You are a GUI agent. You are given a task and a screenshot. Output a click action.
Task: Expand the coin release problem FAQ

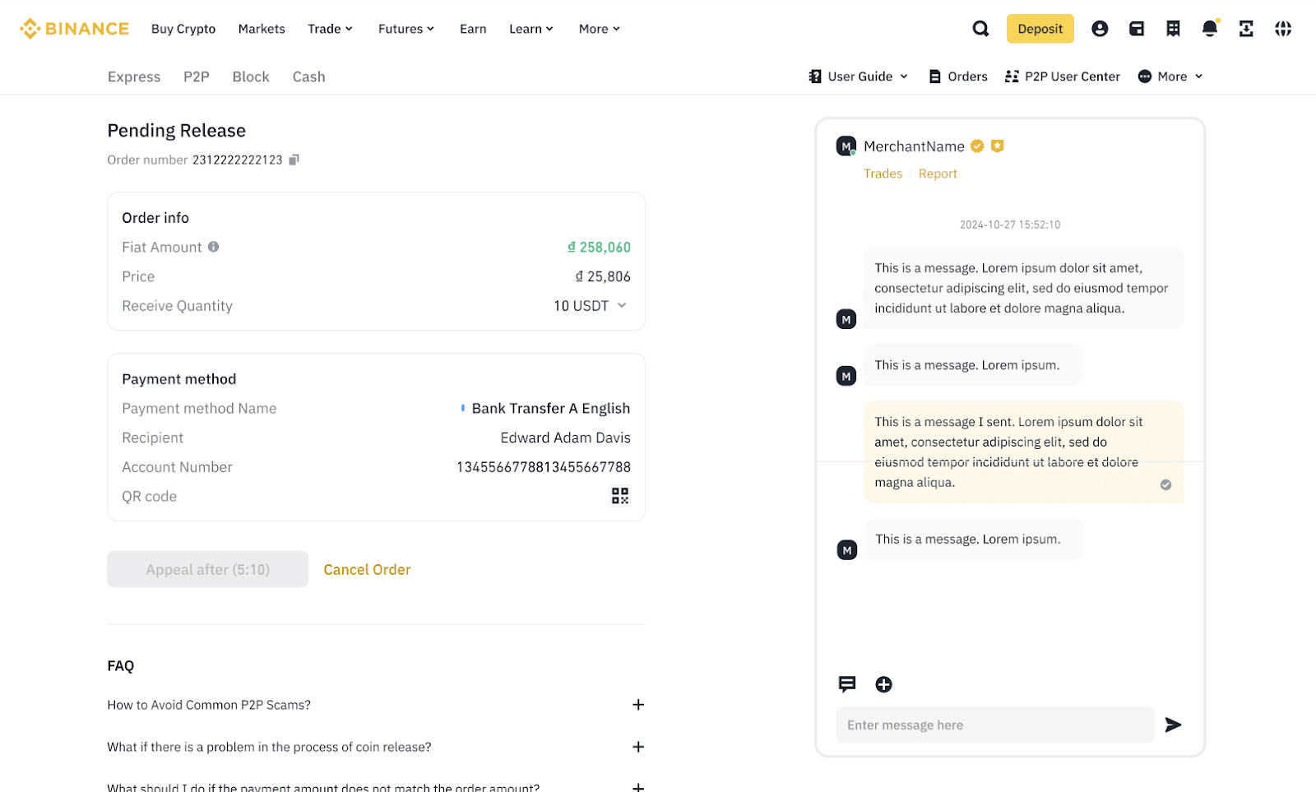click(x=637, y=747)
